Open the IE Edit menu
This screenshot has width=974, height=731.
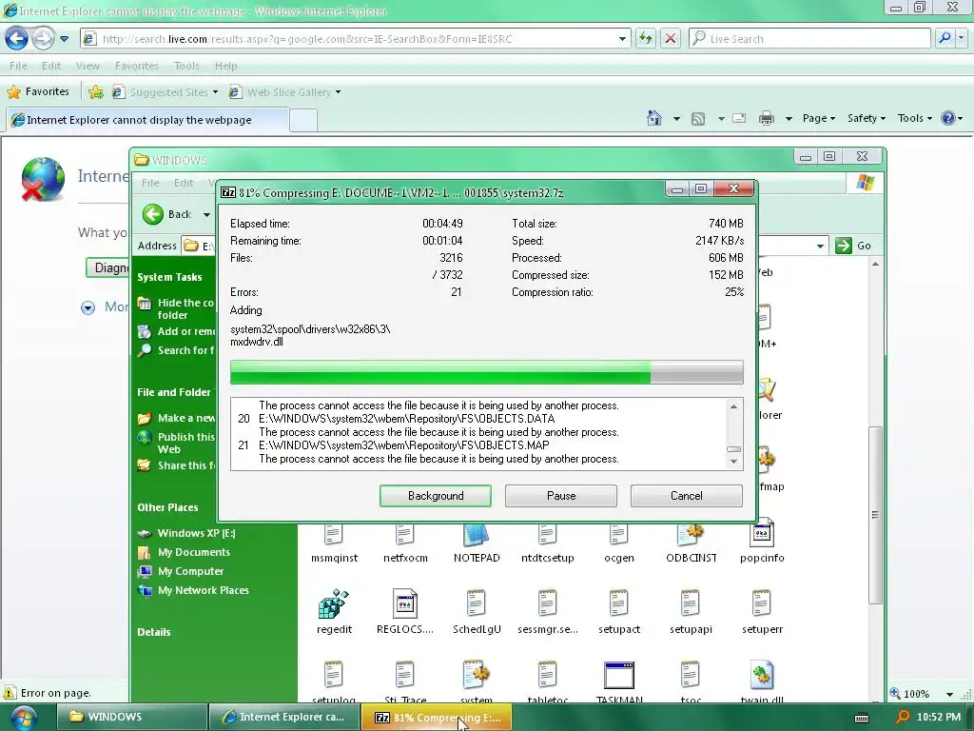tap(51, 66)
